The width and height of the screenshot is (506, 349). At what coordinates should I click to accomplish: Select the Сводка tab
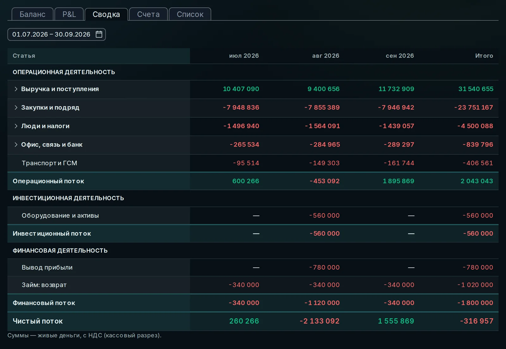[106, 14]
